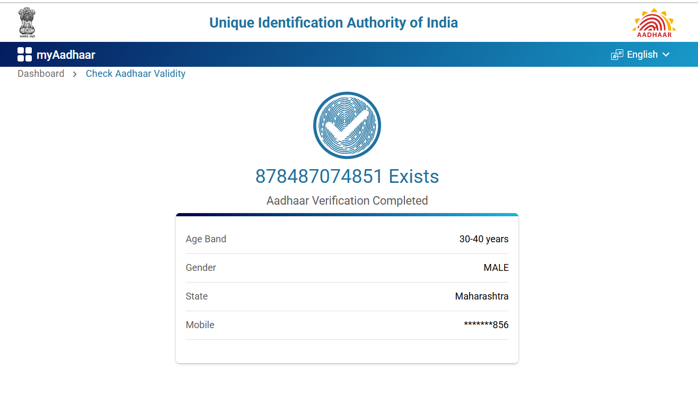Click the Aadhaar sun fingerprint logo
Image resolution: width=698 pixels, height=396 pixels.
(x=654, y=23)
